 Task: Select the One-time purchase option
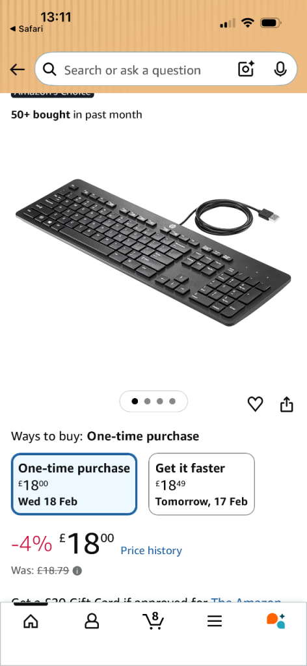point(74,484)
